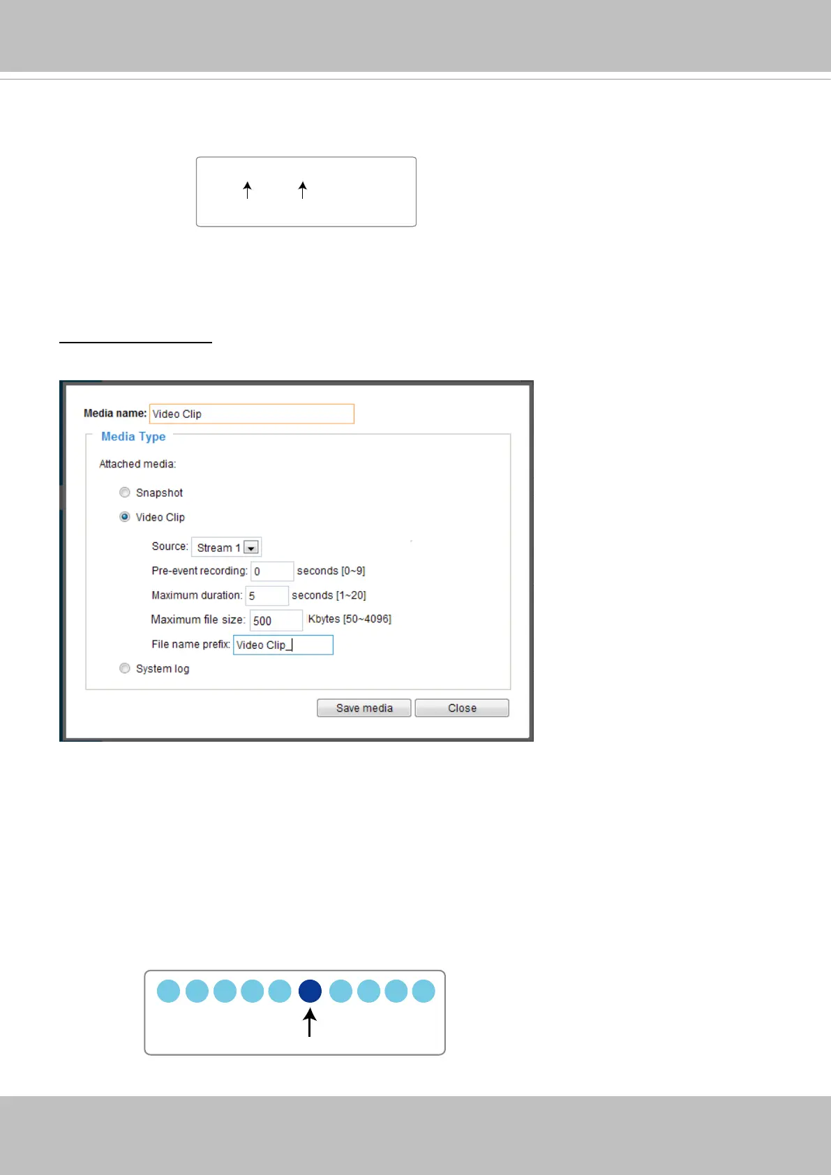
Task: Click the 'seconds [0~9]' text
Action: 331,571
